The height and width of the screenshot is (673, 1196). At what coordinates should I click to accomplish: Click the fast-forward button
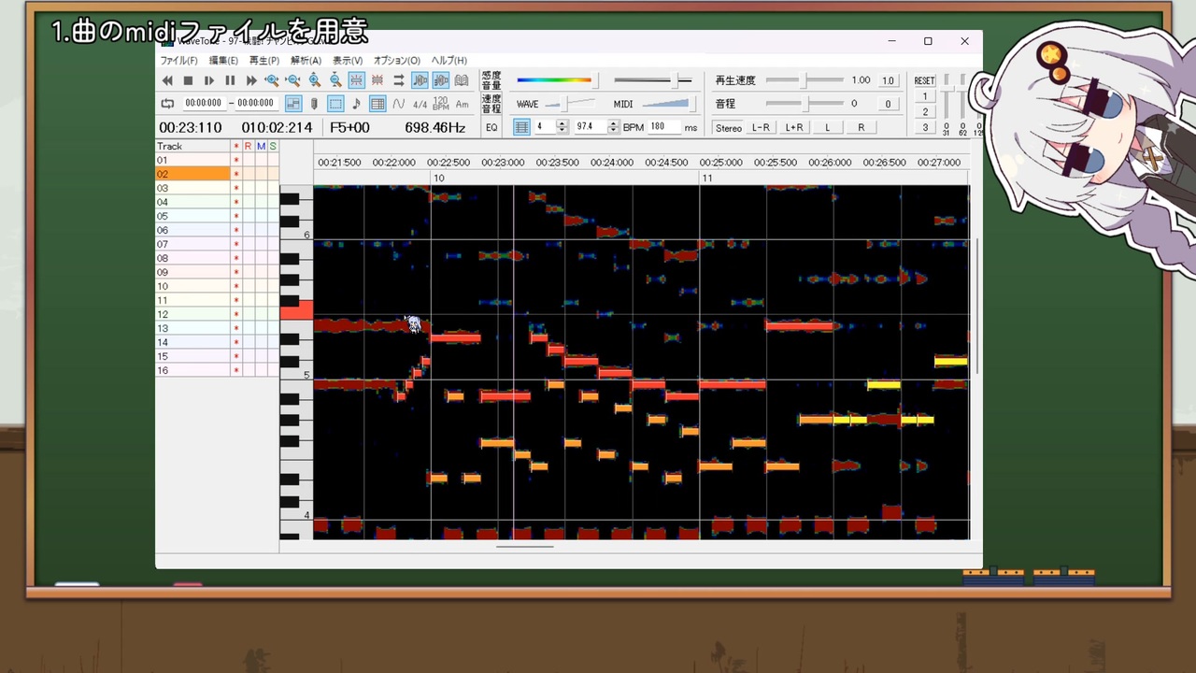(250, 81)
